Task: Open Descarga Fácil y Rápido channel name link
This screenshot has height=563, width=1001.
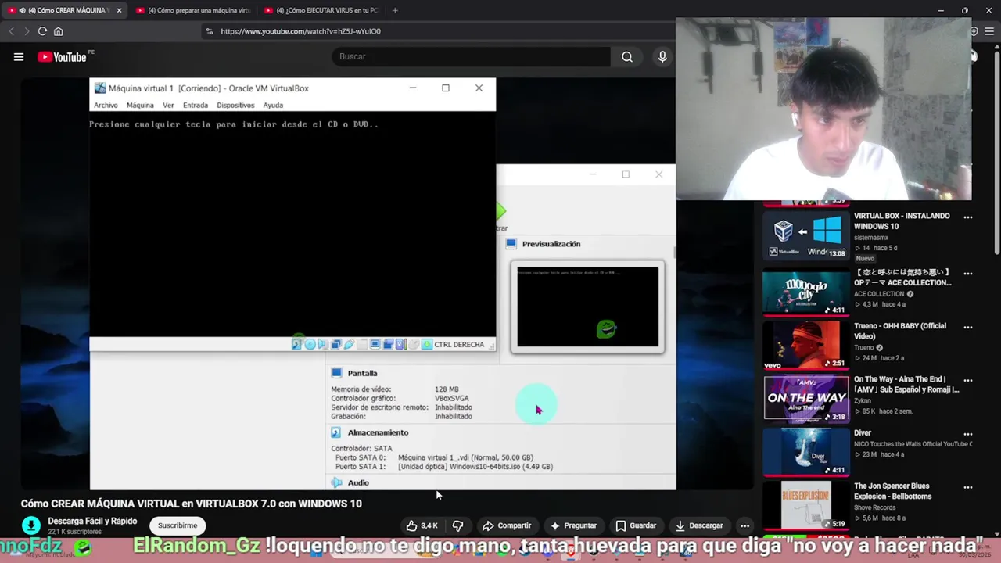Action: click(92, 521)
